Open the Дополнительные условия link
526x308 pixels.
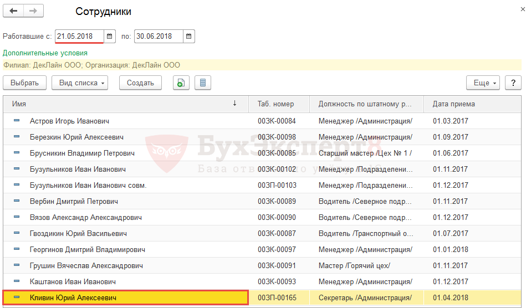coord(45,53)
